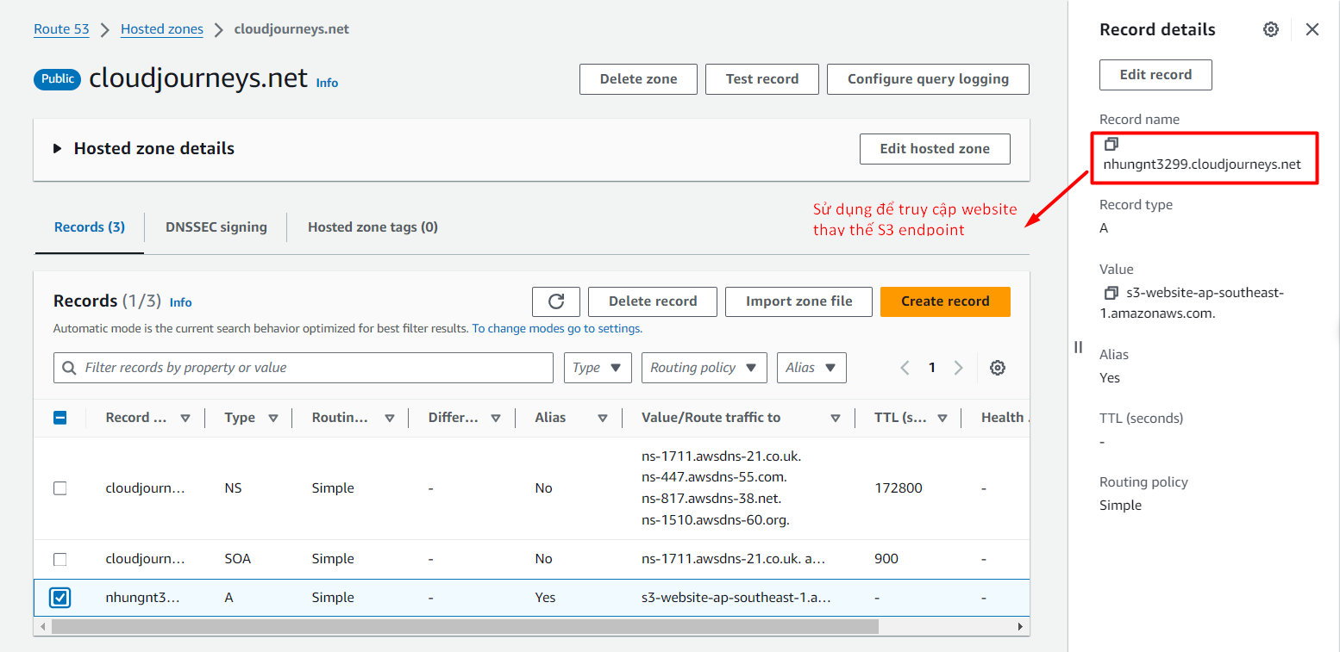Screen dimensions: 1340x652
Task: Click Configure query logging button
Action: click(x=928, y=78)
